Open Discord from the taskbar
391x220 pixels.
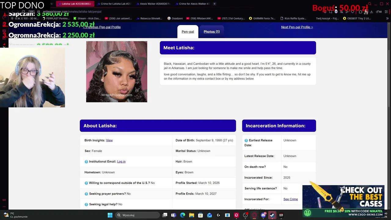click(x=263, y=215)
